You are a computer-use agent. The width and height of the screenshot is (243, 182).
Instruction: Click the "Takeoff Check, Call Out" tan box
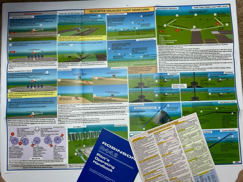(143, 71)
